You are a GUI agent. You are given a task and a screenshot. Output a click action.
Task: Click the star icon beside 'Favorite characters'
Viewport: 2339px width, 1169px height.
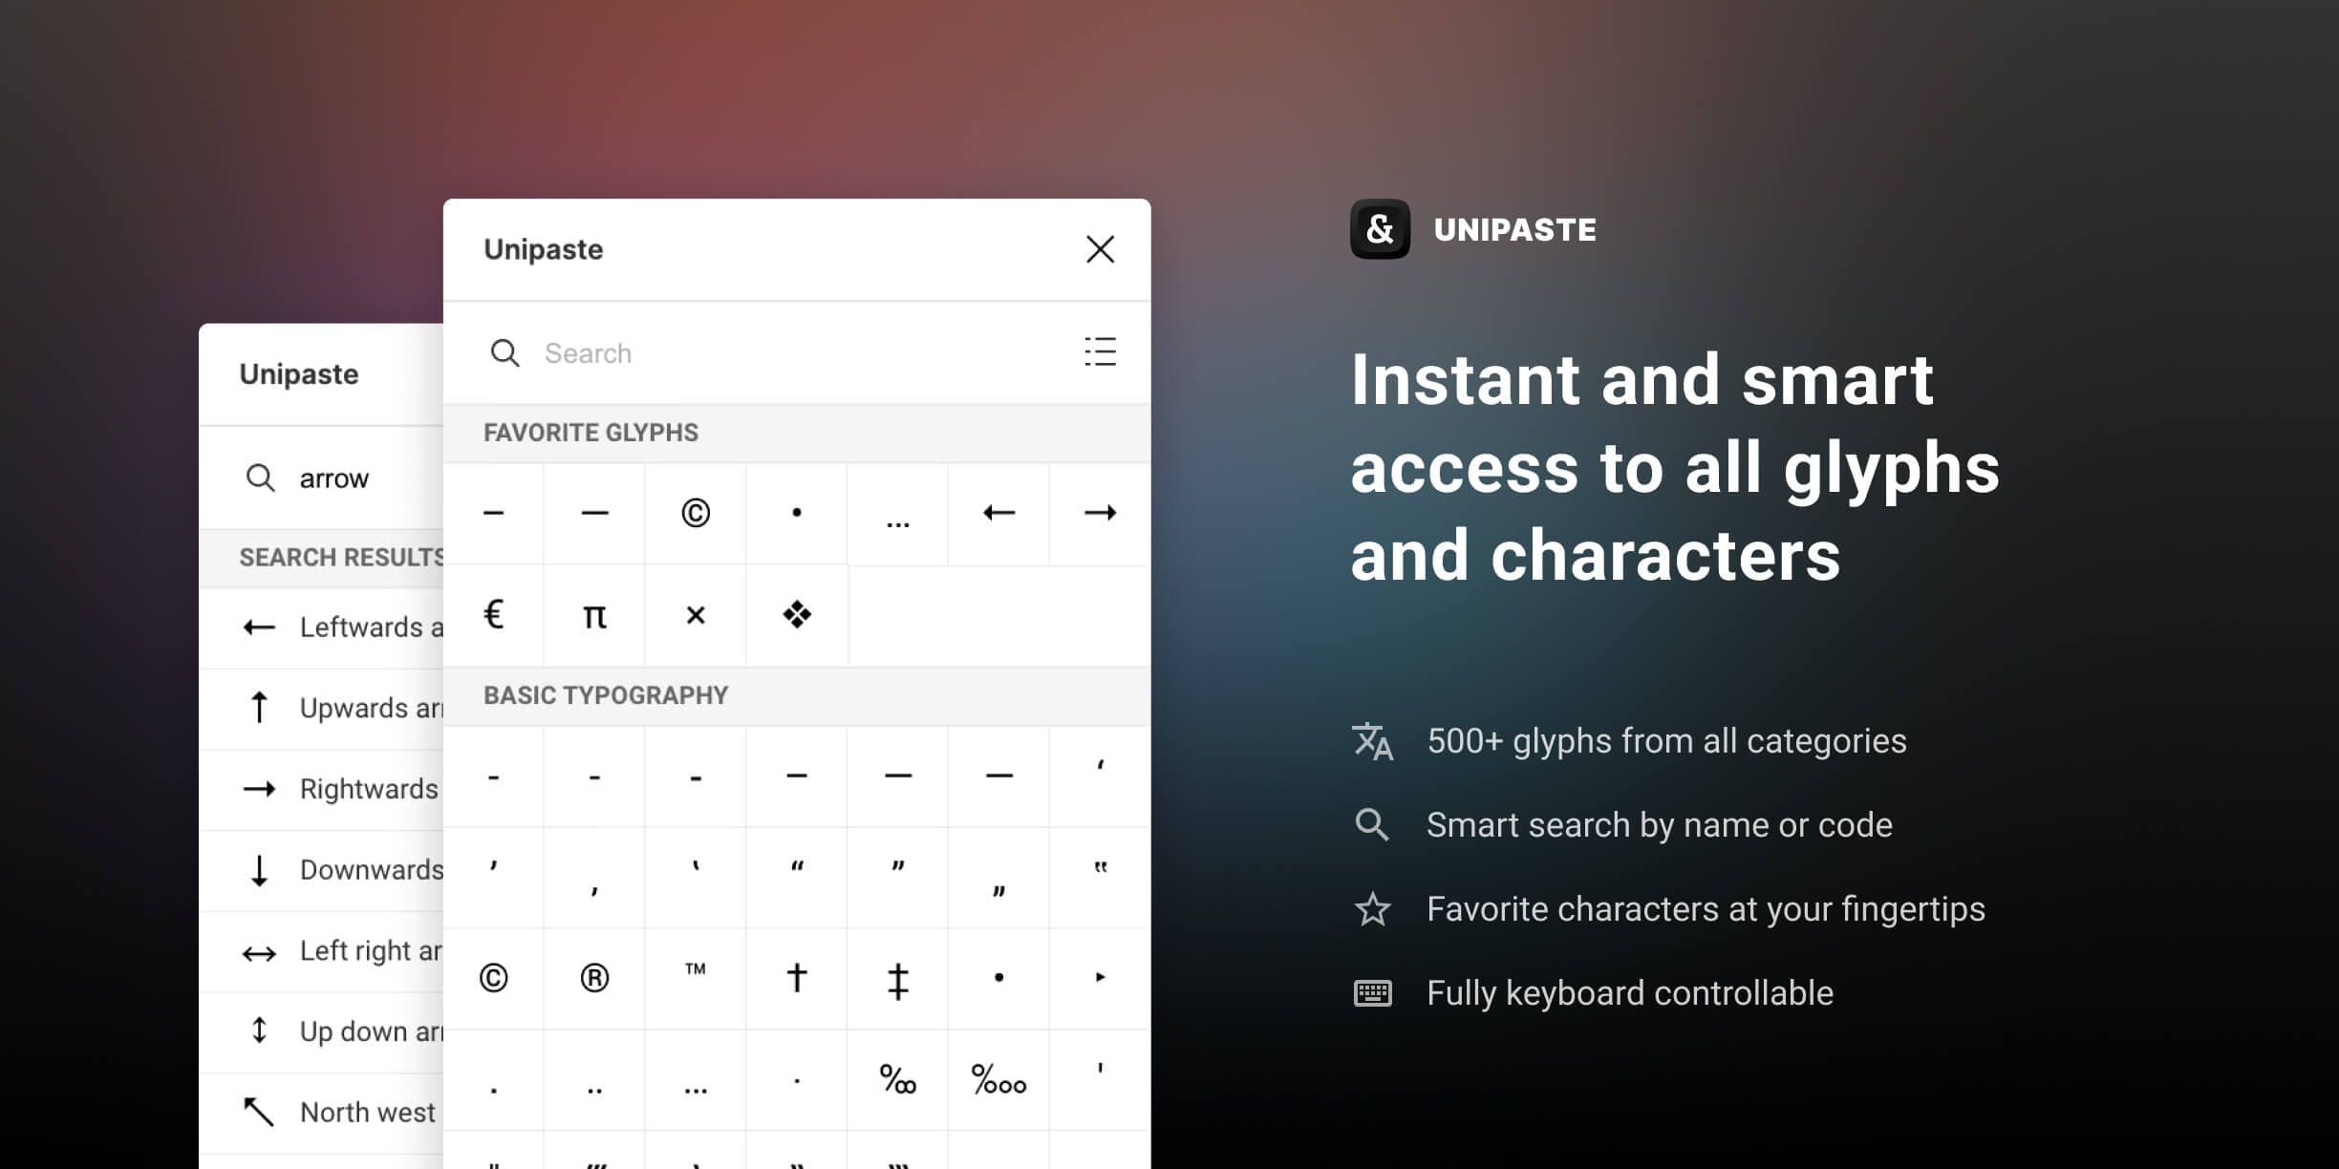click(x=1372, y=908)
